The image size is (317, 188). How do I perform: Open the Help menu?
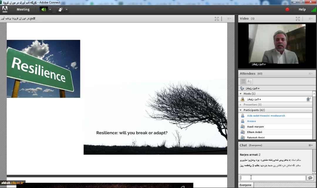click(x=302, y=9)
